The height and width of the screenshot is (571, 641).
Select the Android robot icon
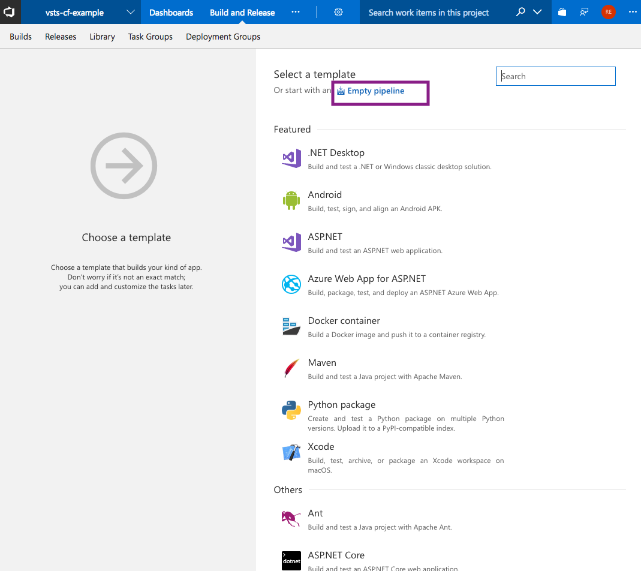291,200
